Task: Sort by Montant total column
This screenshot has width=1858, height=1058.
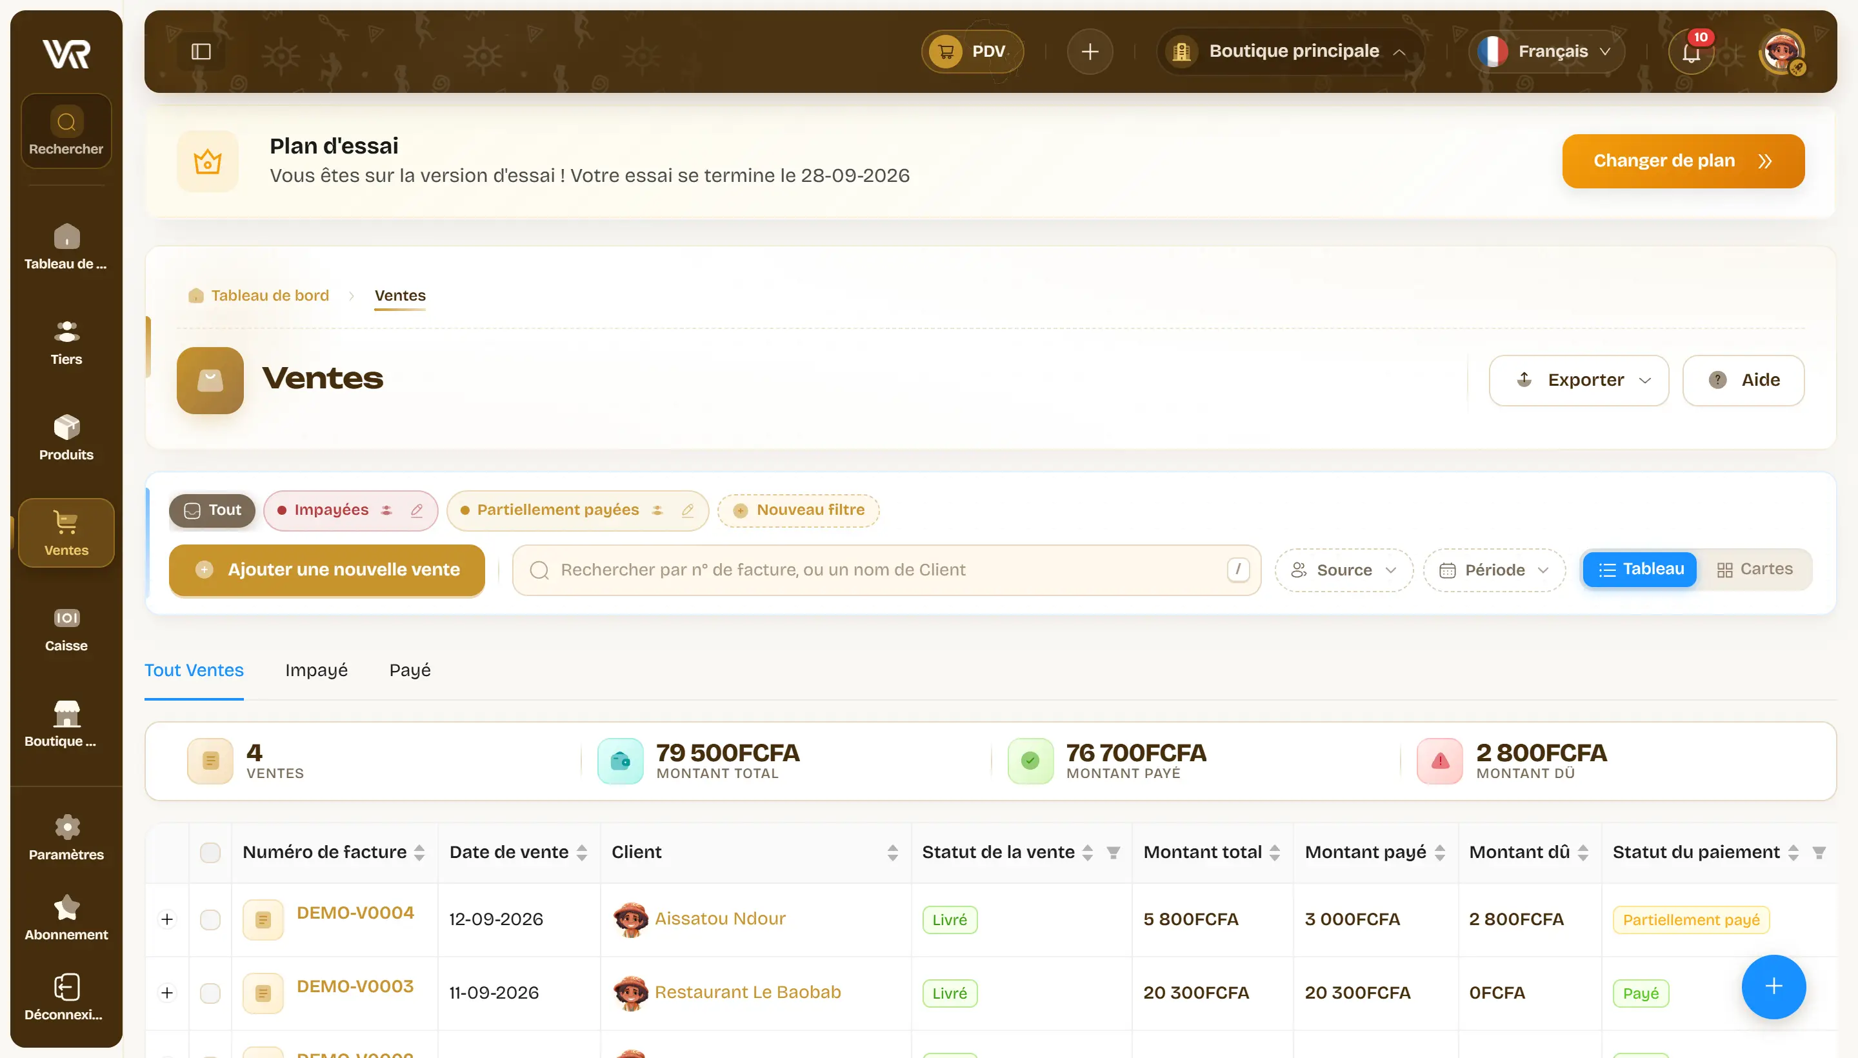Action: (1275, 852)
